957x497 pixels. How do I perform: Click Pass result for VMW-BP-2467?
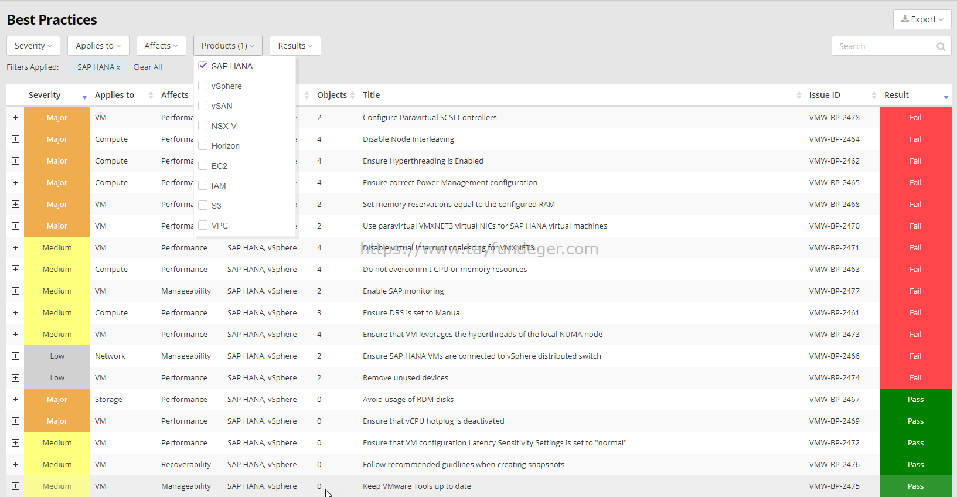coord(915,399)
